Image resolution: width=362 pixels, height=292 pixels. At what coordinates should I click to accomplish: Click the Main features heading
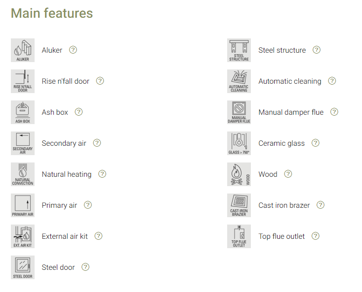tap(52, 13)
